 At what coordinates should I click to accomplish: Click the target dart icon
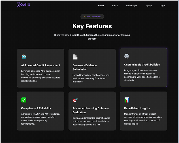point(75,100)
